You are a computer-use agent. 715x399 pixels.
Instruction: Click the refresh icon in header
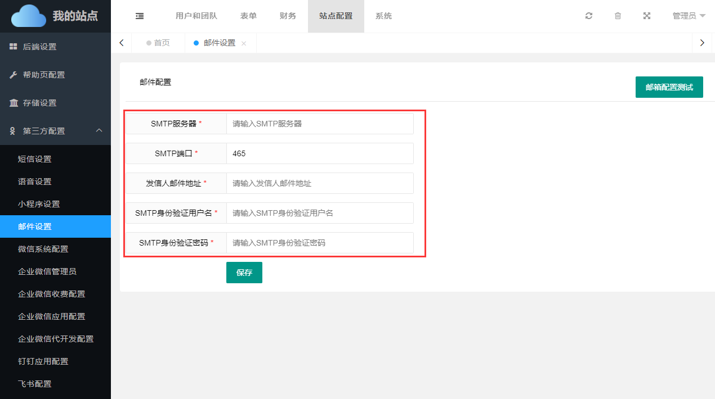(x=589, y=16)
